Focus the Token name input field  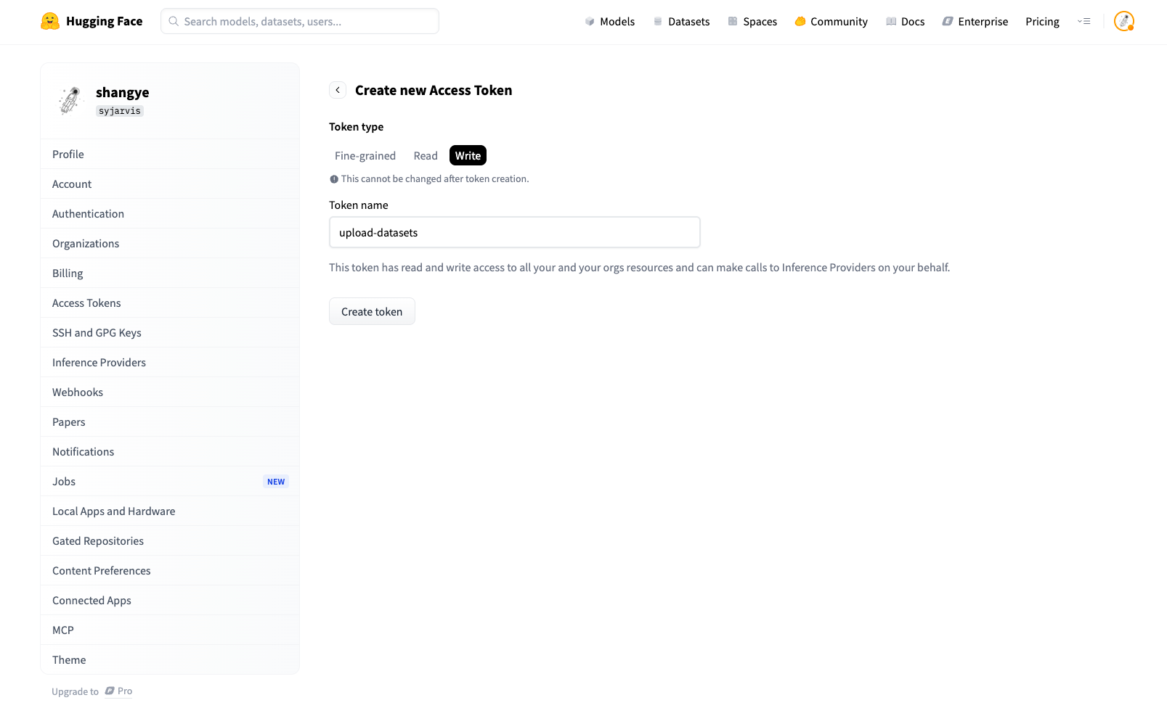515,232
